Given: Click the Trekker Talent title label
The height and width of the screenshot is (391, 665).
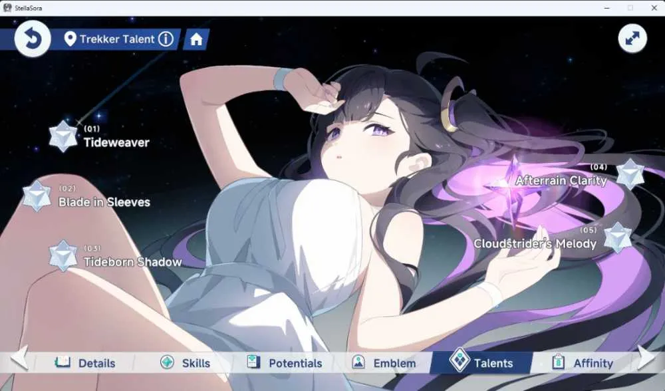Looking at the screenshot, I should (x=117, y=39).
